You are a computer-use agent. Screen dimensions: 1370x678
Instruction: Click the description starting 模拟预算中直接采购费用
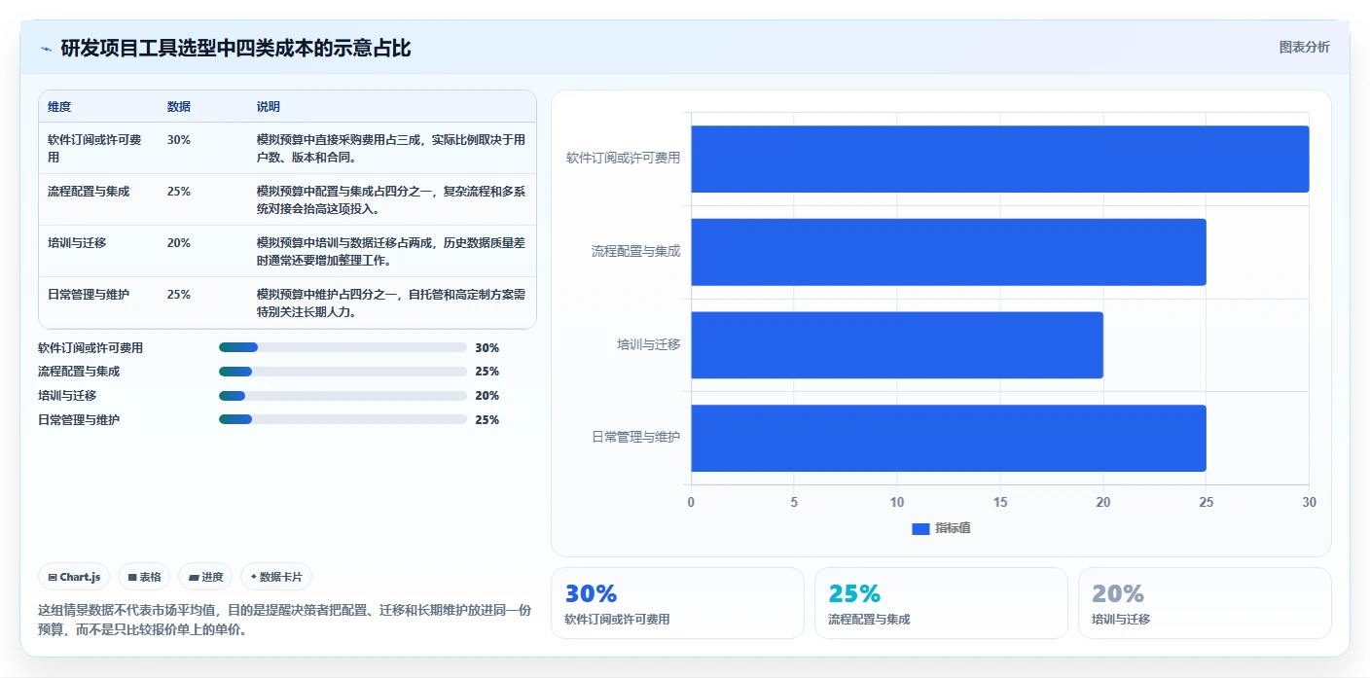click(391, 148)
